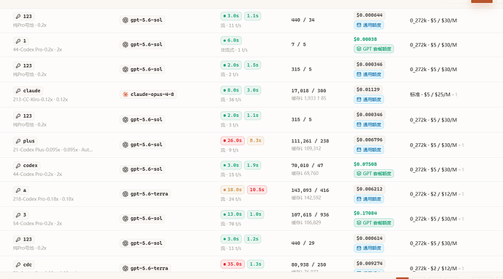The image size is (503, 279).
Task: Click the red 10.5s first-token badge
Action: point(257,190)
